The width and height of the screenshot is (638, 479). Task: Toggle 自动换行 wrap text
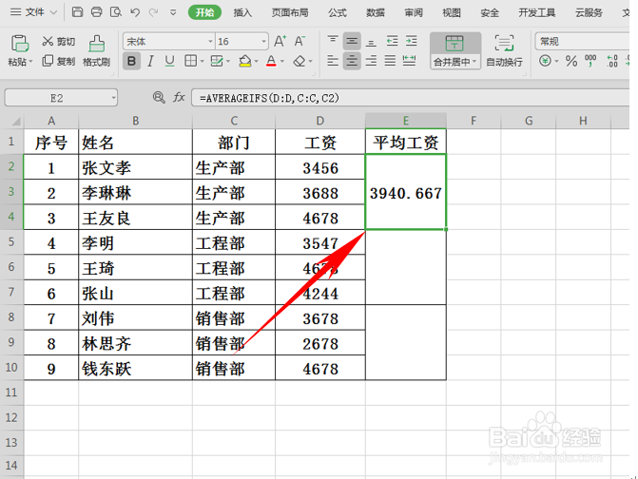click(x=505, y=50)
